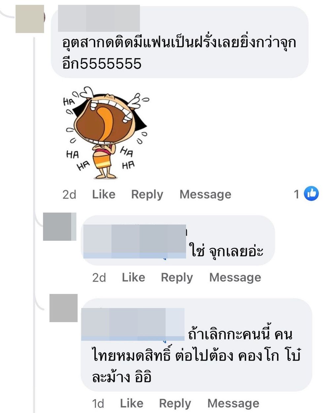Reply to the ใช่ จุกเลยอ่ะ comment

coord(177,278)
